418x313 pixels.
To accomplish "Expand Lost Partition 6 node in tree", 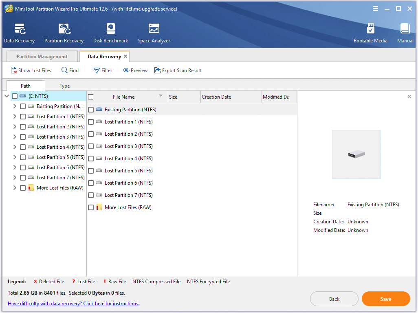I will tap(15, 168).
